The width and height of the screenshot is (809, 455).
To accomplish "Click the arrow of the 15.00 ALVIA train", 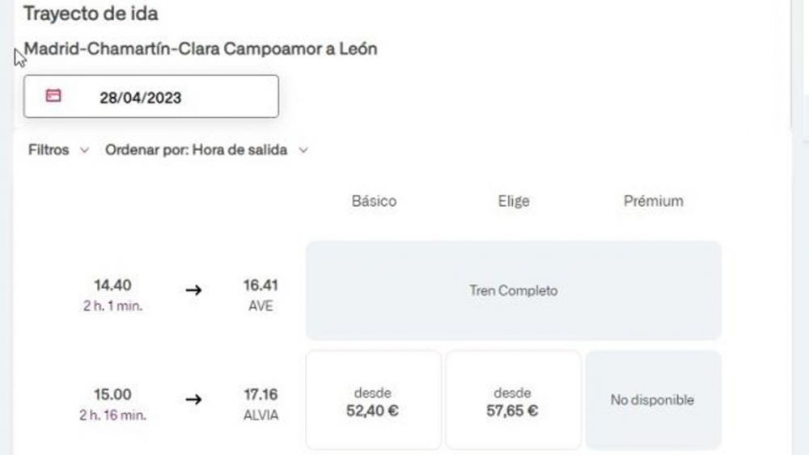I will [x=193, y=399].
